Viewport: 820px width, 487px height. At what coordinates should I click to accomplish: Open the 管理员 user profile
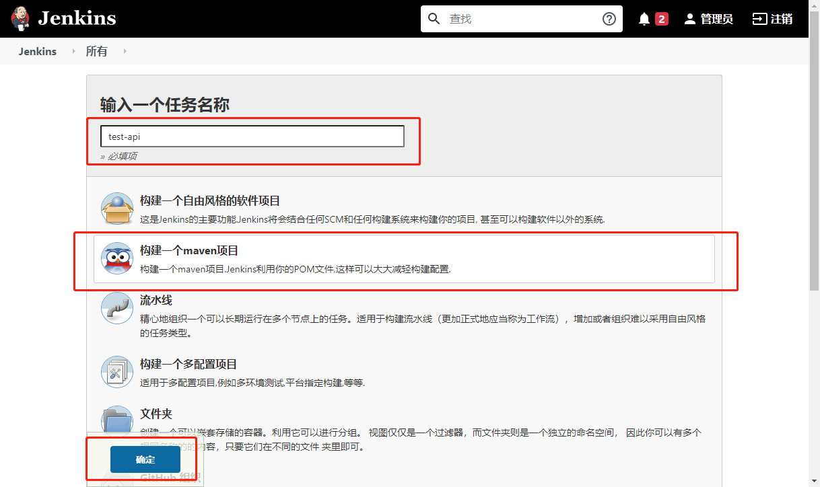(x=708, y=19)
